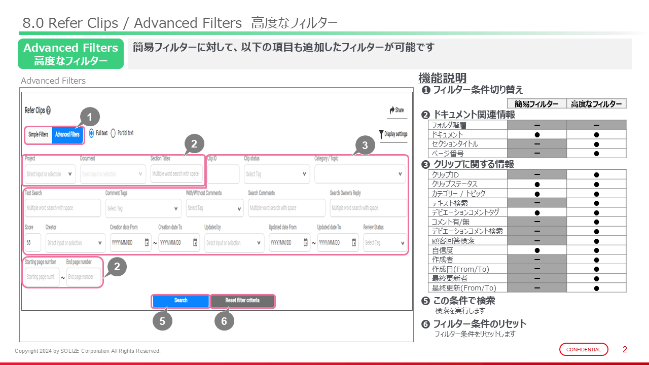Viewport: 649px width, 365px height.
Task: Open calendar icon in Creation date From
Action: pos(147,243)
